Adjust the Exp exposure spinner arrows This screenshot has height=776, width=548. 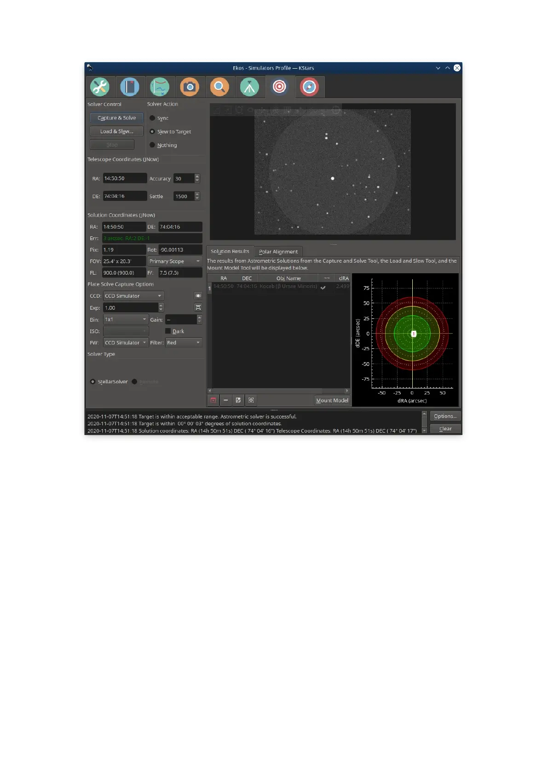pyautogui.click(x=161, y=307)
